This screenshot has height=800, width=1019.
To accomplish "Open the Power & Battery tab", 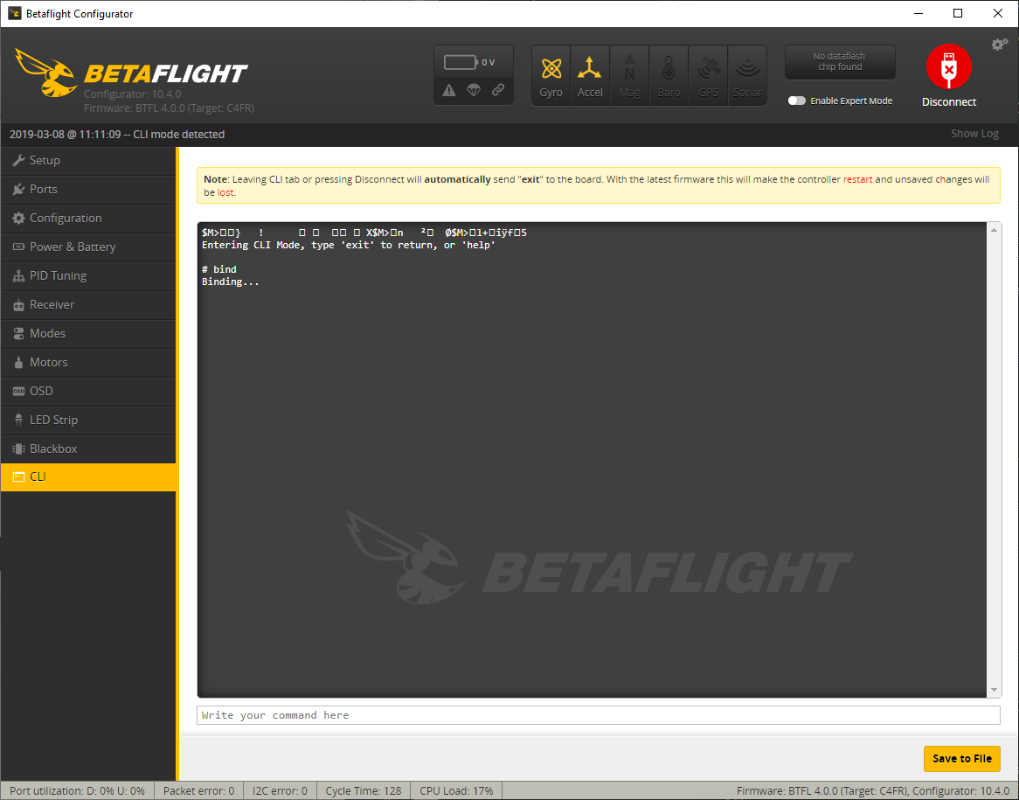I will (x=88, y=247).
